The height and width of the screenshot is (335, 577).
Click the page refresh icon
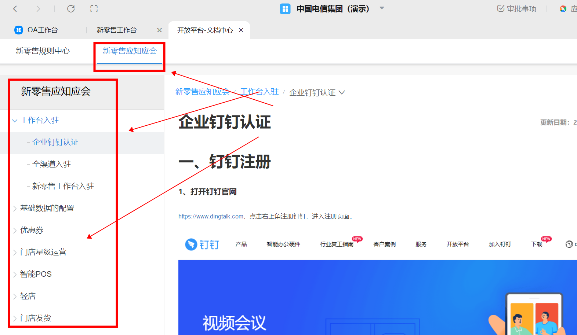click(71, 9)
